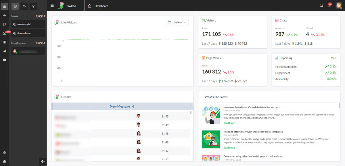Toggle the hamburger menu sidebar
The height and width of the screenshot is (166, 345).
click(52, 6)
